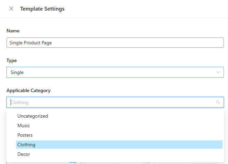Click the Name field containing Single Product Page
Viewport: 228px width, 164px height.
[115, 43]
